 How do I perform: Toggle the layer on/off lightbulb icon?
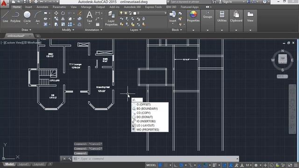click(121, 13)
